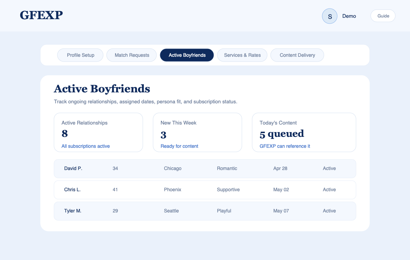This screenshot has width=410, height=260.
Task: Click the Demo account name
Action: [349, 16]
